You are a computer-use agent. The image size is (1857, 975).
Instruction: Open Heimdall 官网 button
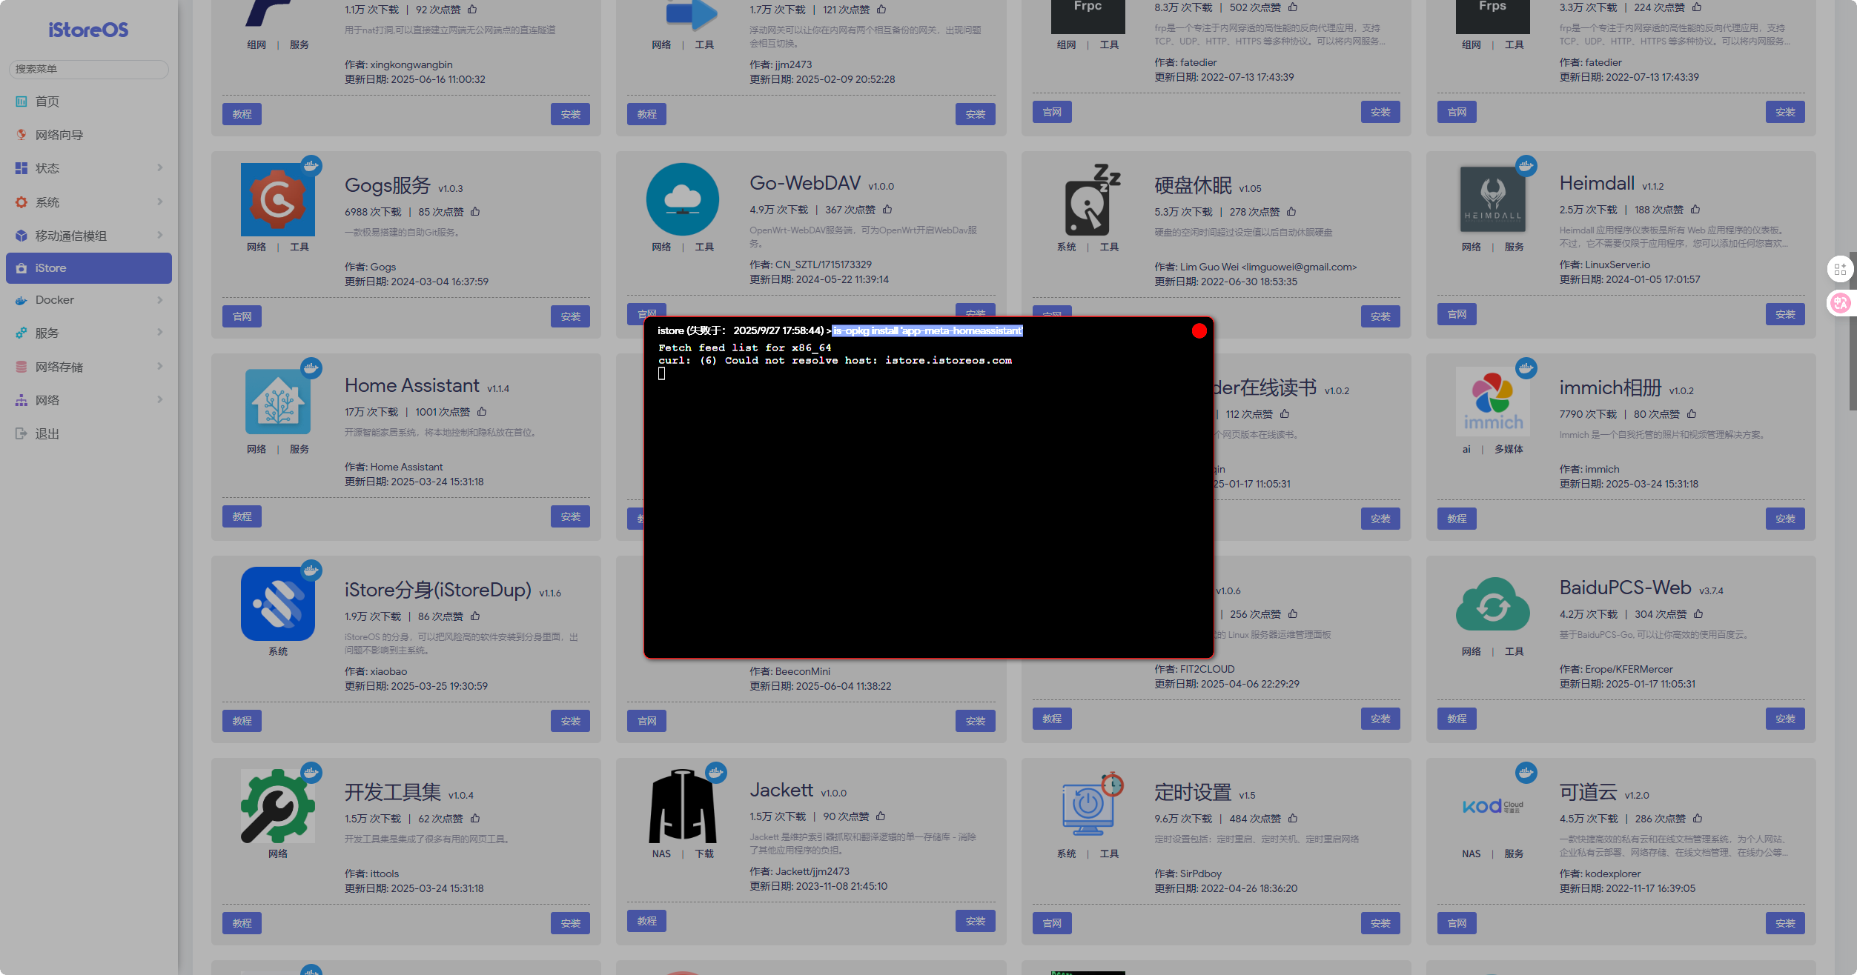pos(1457,314)
